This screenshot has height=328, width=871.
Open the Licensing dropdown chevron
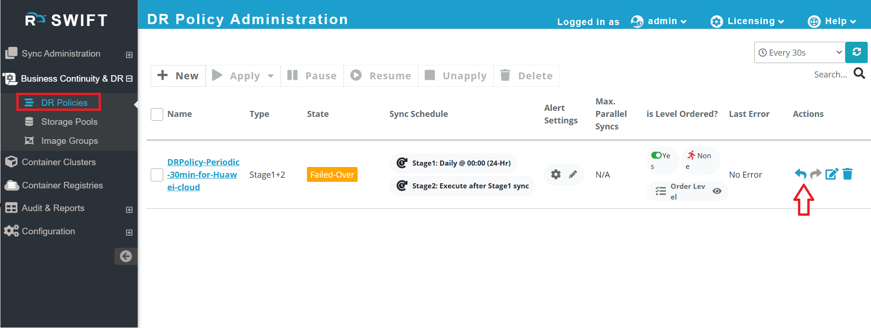[x=781, y=22]
